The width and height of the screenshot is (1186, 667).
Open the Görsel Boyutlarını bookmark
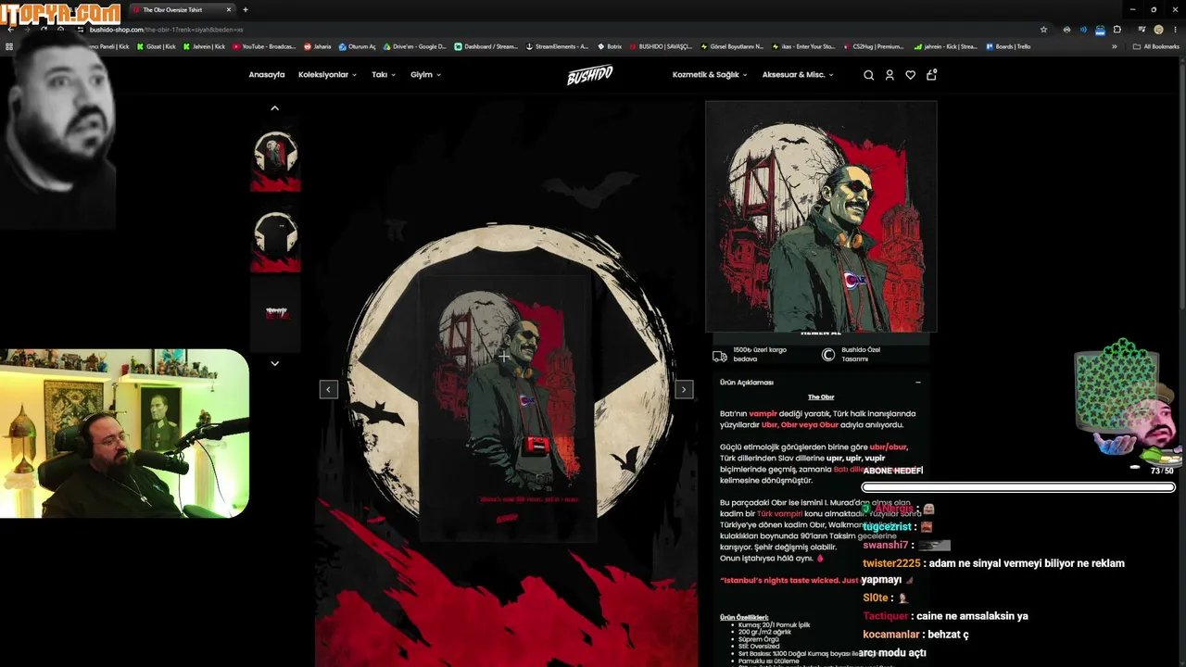click(x=732, y=46)
